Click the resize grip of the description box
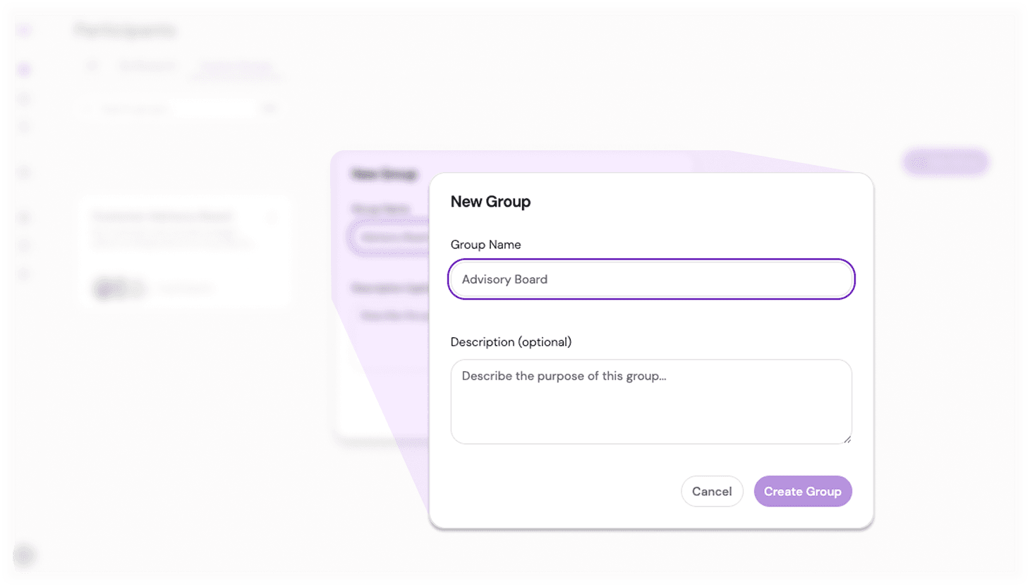The width and height of the screenshot is (1030, 587). [x=847, y=440]
